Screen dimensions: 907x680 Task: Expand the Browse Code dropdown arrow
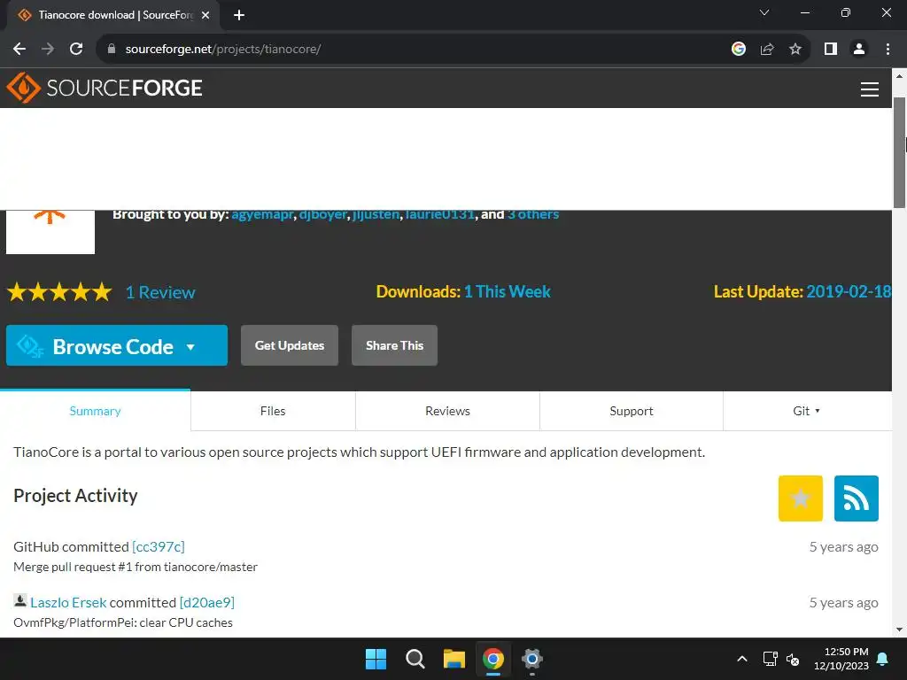click(x=190, y=347)
